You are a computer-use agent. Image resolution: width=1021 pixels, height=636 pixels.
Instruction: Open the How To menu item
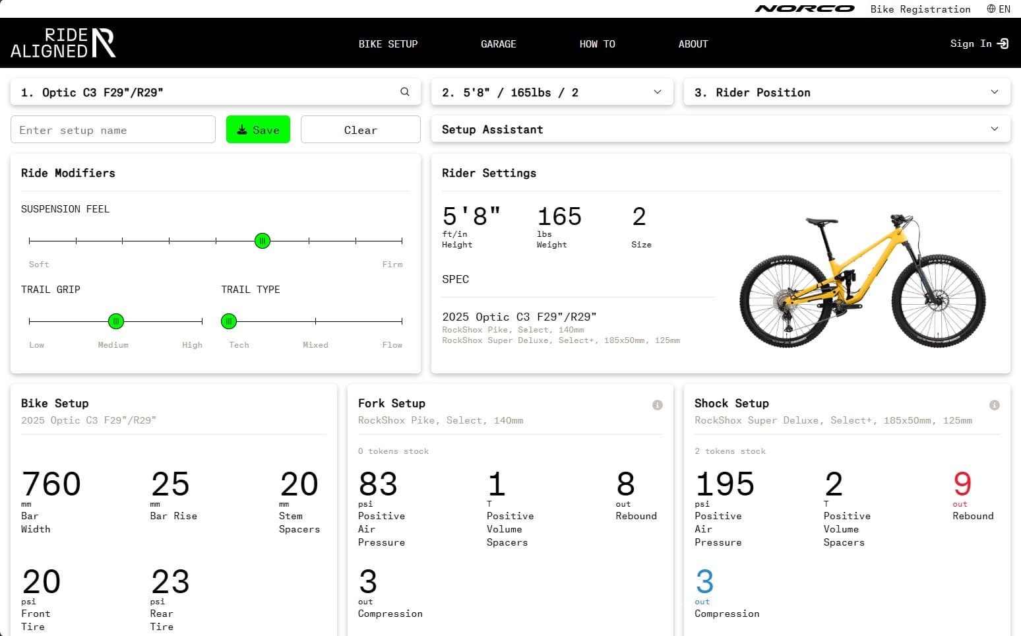click(597, 44)
